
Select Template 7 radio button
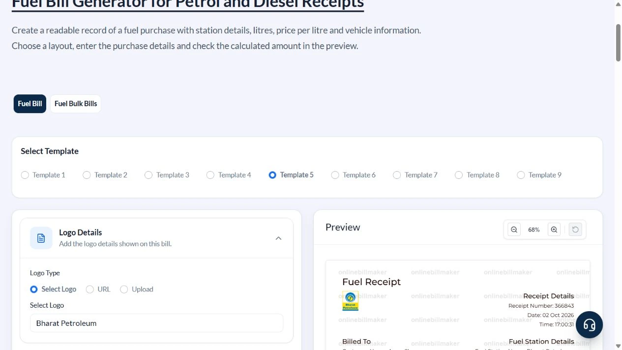(x=397, y=175)
